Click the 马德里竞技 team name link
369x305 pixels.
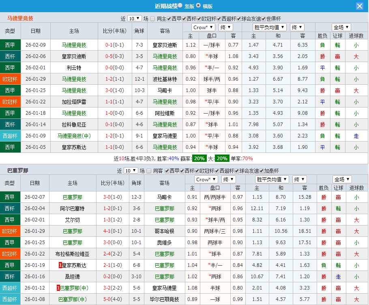19,18
